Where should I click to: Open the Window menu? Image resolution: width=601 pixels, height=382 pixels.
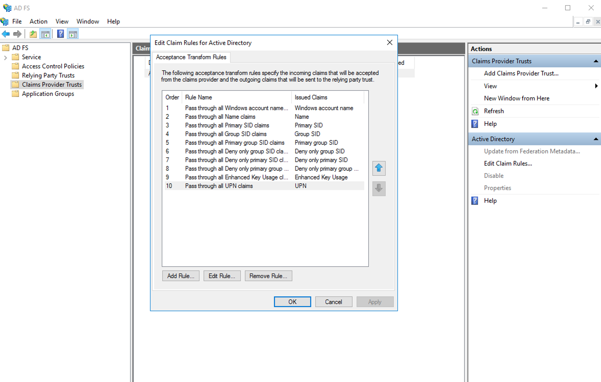pos(88,21)
